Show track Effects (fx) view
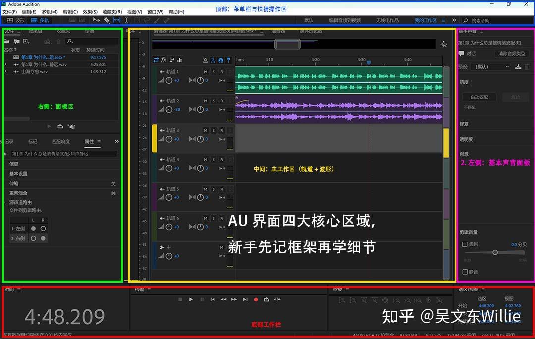Screen dimensions: 535x339 click(164, 60)
